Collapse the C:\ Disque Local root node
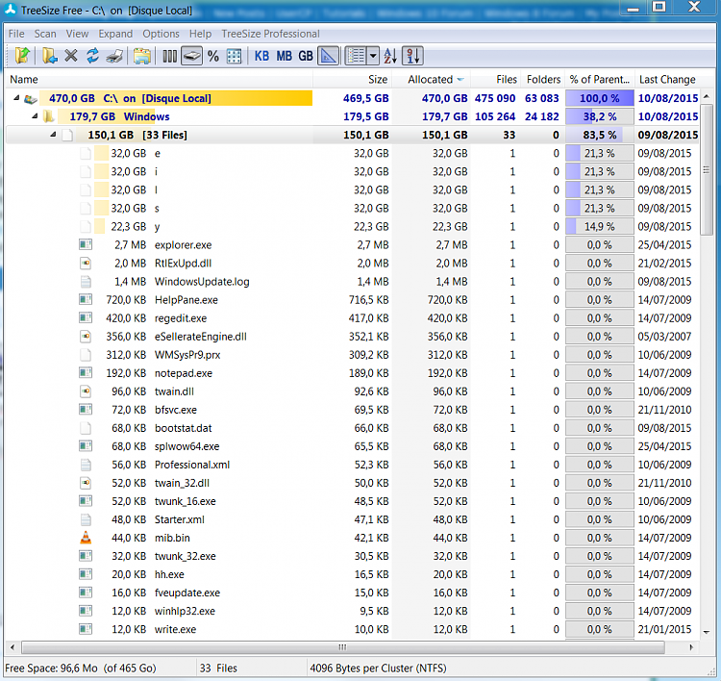Screen dimensions: 721x681 pos(16,97)
